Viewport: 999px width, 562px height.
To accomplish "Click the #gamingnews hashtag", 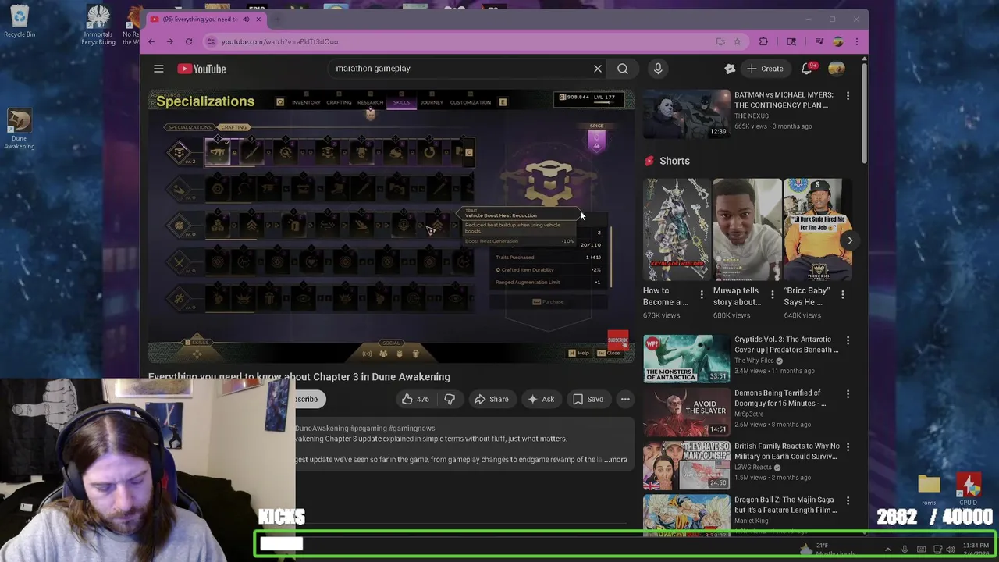I will pyautogui.click(x=412, y=429).
